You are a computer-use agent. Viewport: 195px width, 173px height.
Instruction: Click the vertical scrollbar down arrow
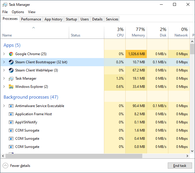(x=192, y=151)
